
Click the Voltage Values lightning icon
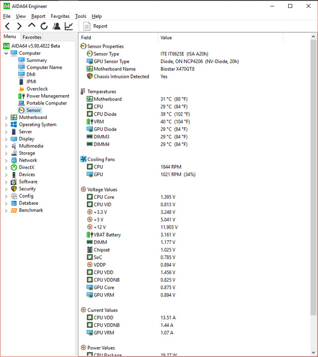tap(83, 189)
